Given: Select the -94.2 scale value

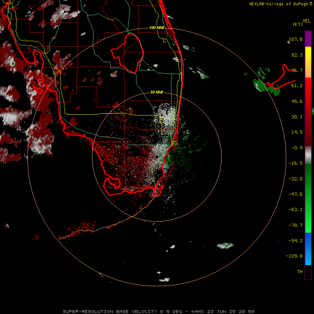Looking at the screenshot, I should [296, 240].
